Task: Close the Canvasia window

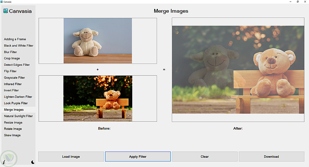Action: point(305,2)
